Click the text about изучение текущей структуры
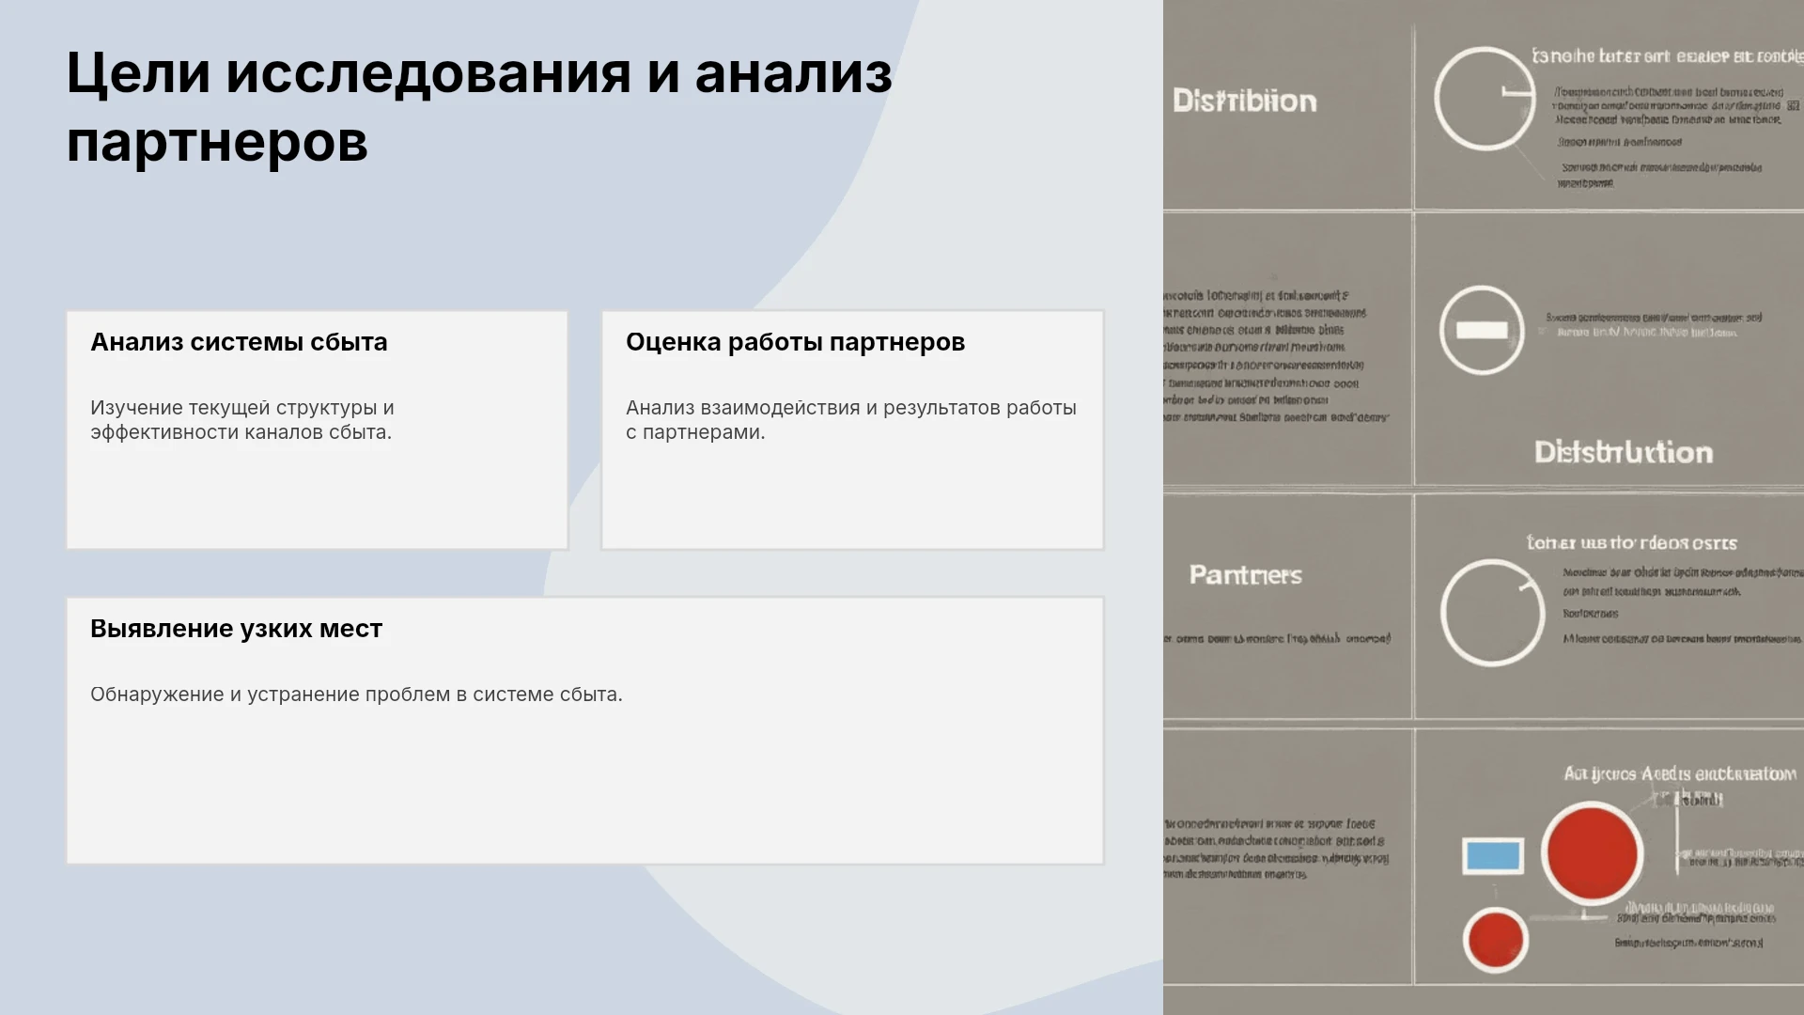The height and width of the screenshot is (1015, 1804). point(242,420)
